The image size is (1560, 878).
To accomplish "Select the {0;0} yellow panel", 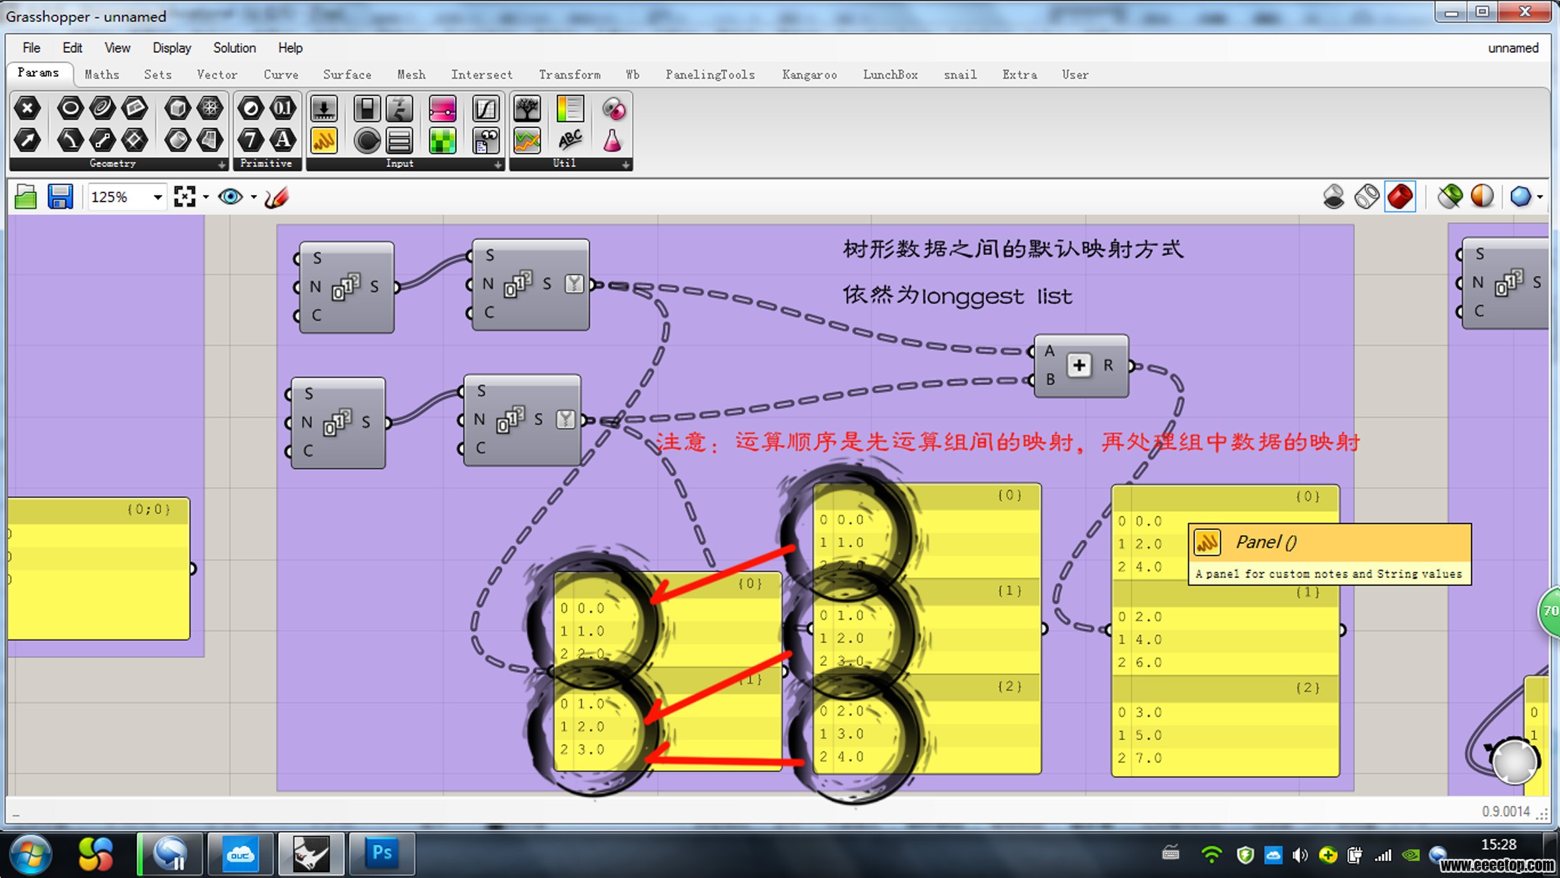I will (x=98, y=569).
